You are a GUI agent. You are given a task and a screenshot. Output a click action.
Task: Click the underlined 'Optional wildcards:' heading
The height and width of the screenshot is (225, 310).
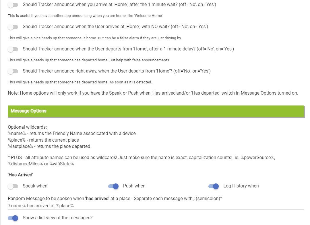click(x=27, y=127)
